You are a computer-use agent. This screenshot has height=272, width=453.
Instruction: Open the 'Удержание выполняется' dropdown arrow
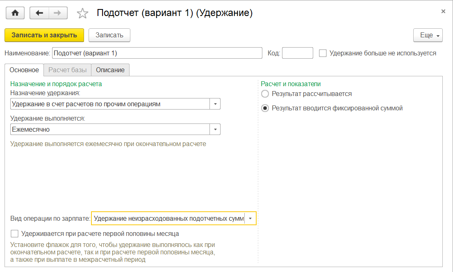(x=215, y=130)
